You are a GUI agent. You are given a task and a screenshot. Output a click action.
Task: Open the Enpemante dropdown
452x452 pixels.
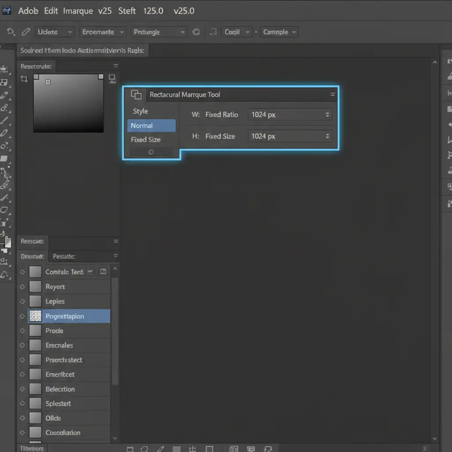[x=103, y=32]
